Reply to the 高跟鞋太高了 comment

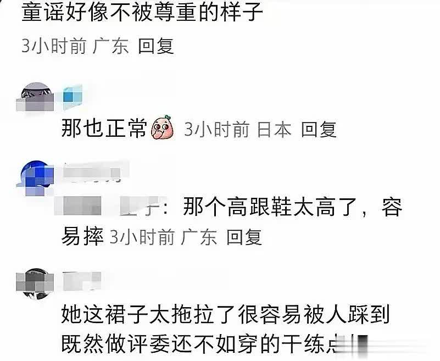(244, 237)
